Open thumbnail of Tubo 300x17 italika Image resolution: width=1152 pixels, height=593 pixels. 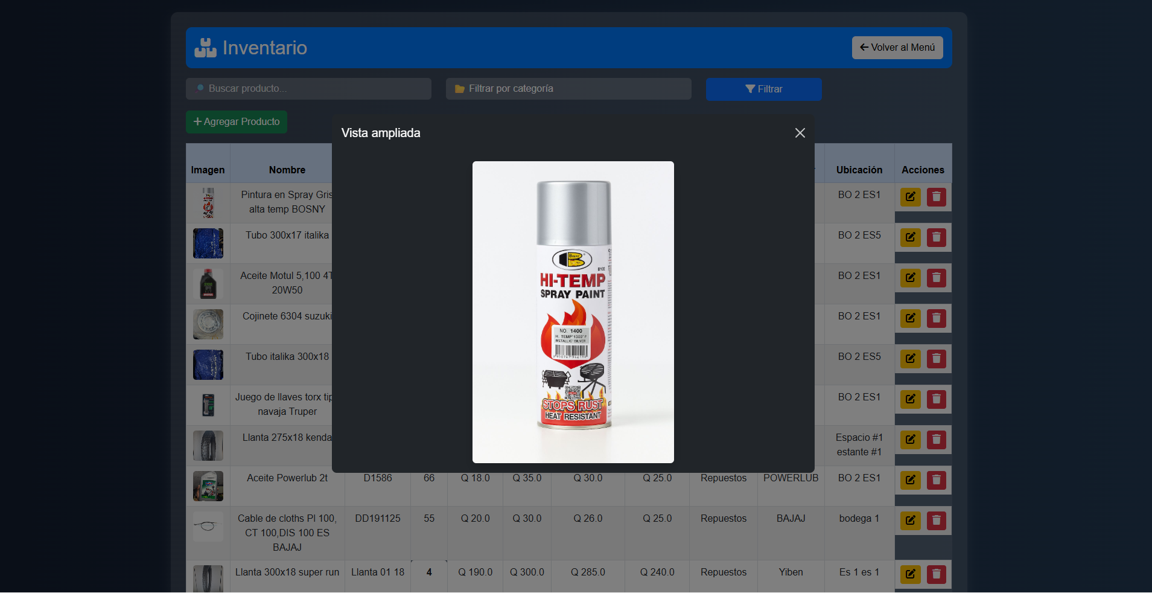(208, 243)
